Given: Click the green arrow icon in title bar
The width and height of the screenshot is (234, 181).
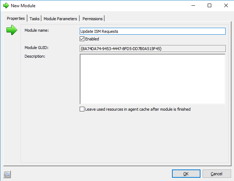Looking at the screenshot, I should [6, 5].
